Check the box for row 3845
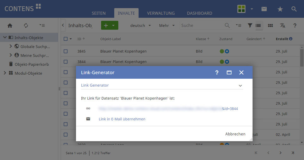This screenshot has width=304, height=160. pyautogui.click(x=66, y=51)
